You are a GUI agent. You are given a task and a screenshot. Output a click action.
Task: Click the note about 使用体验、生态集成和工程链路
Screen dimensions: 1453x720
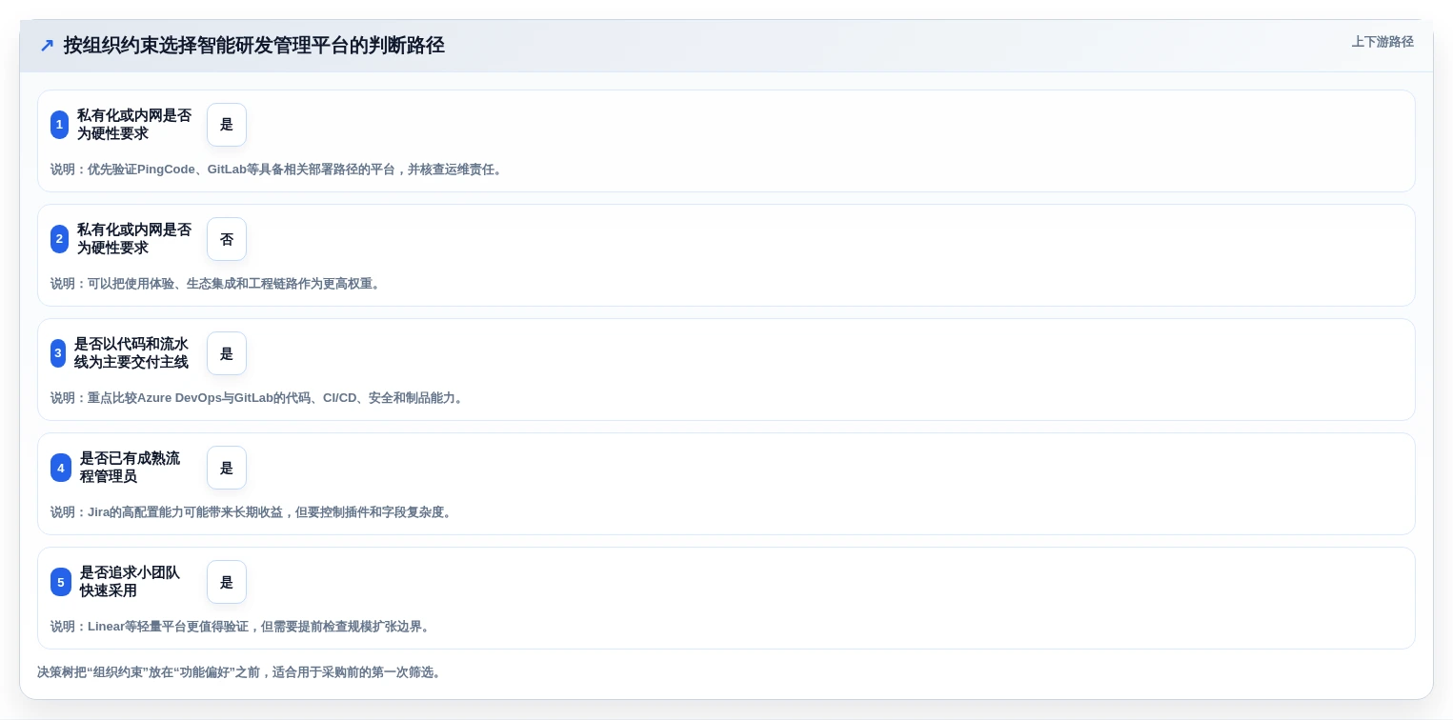217,284
